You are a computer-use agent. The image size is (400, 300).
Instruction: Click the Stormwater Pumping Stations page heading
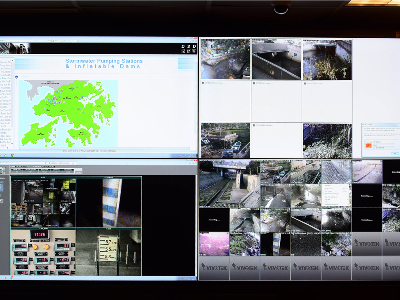104,64
